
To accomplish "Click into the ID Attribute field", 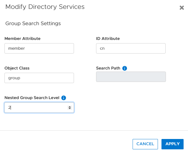I will (131, 48).
